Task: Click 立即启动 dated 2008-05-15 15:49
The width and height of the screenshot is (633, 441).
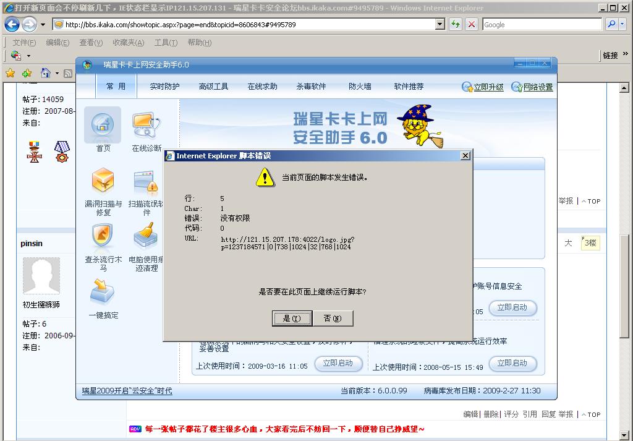Action: tap(512, 364)
